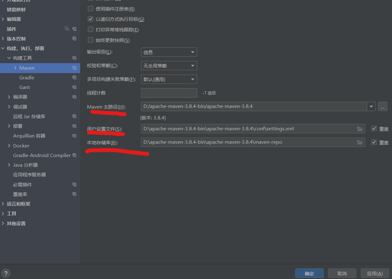This screenshot has width=392, height=279.
Task: Enable 始终更新快照 checkbox
Action: point(90,40)
